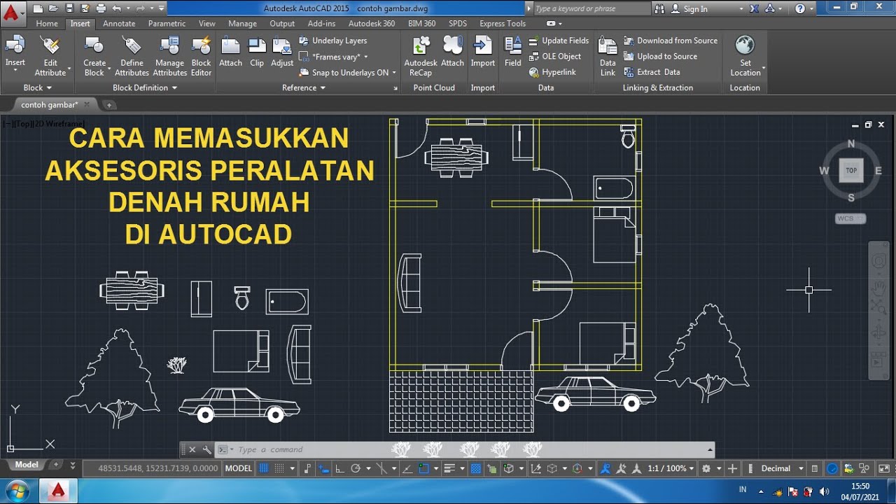Click the Autodesk Exchange X icon
The height and width of the screenshot is (504, 896).
click(x=754, y=8)
